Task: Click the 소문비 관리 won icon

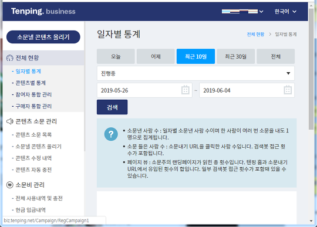Action: [x=10, y=185]
